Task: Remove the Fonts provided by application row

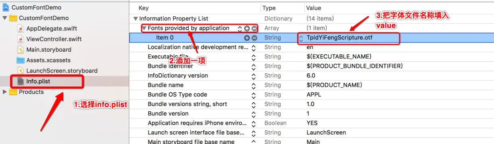Action: click(x=254, y=28)
